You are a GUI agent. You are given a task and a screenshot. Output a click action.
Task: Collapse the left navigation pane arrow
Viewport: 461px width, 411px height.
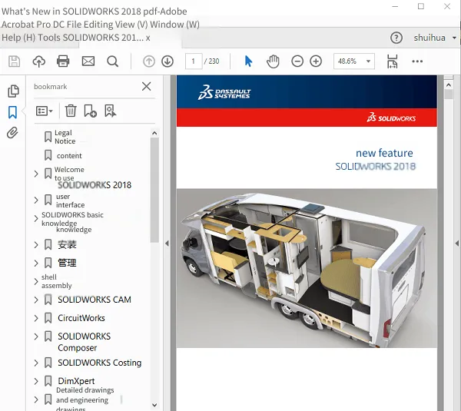pos(167,243)
